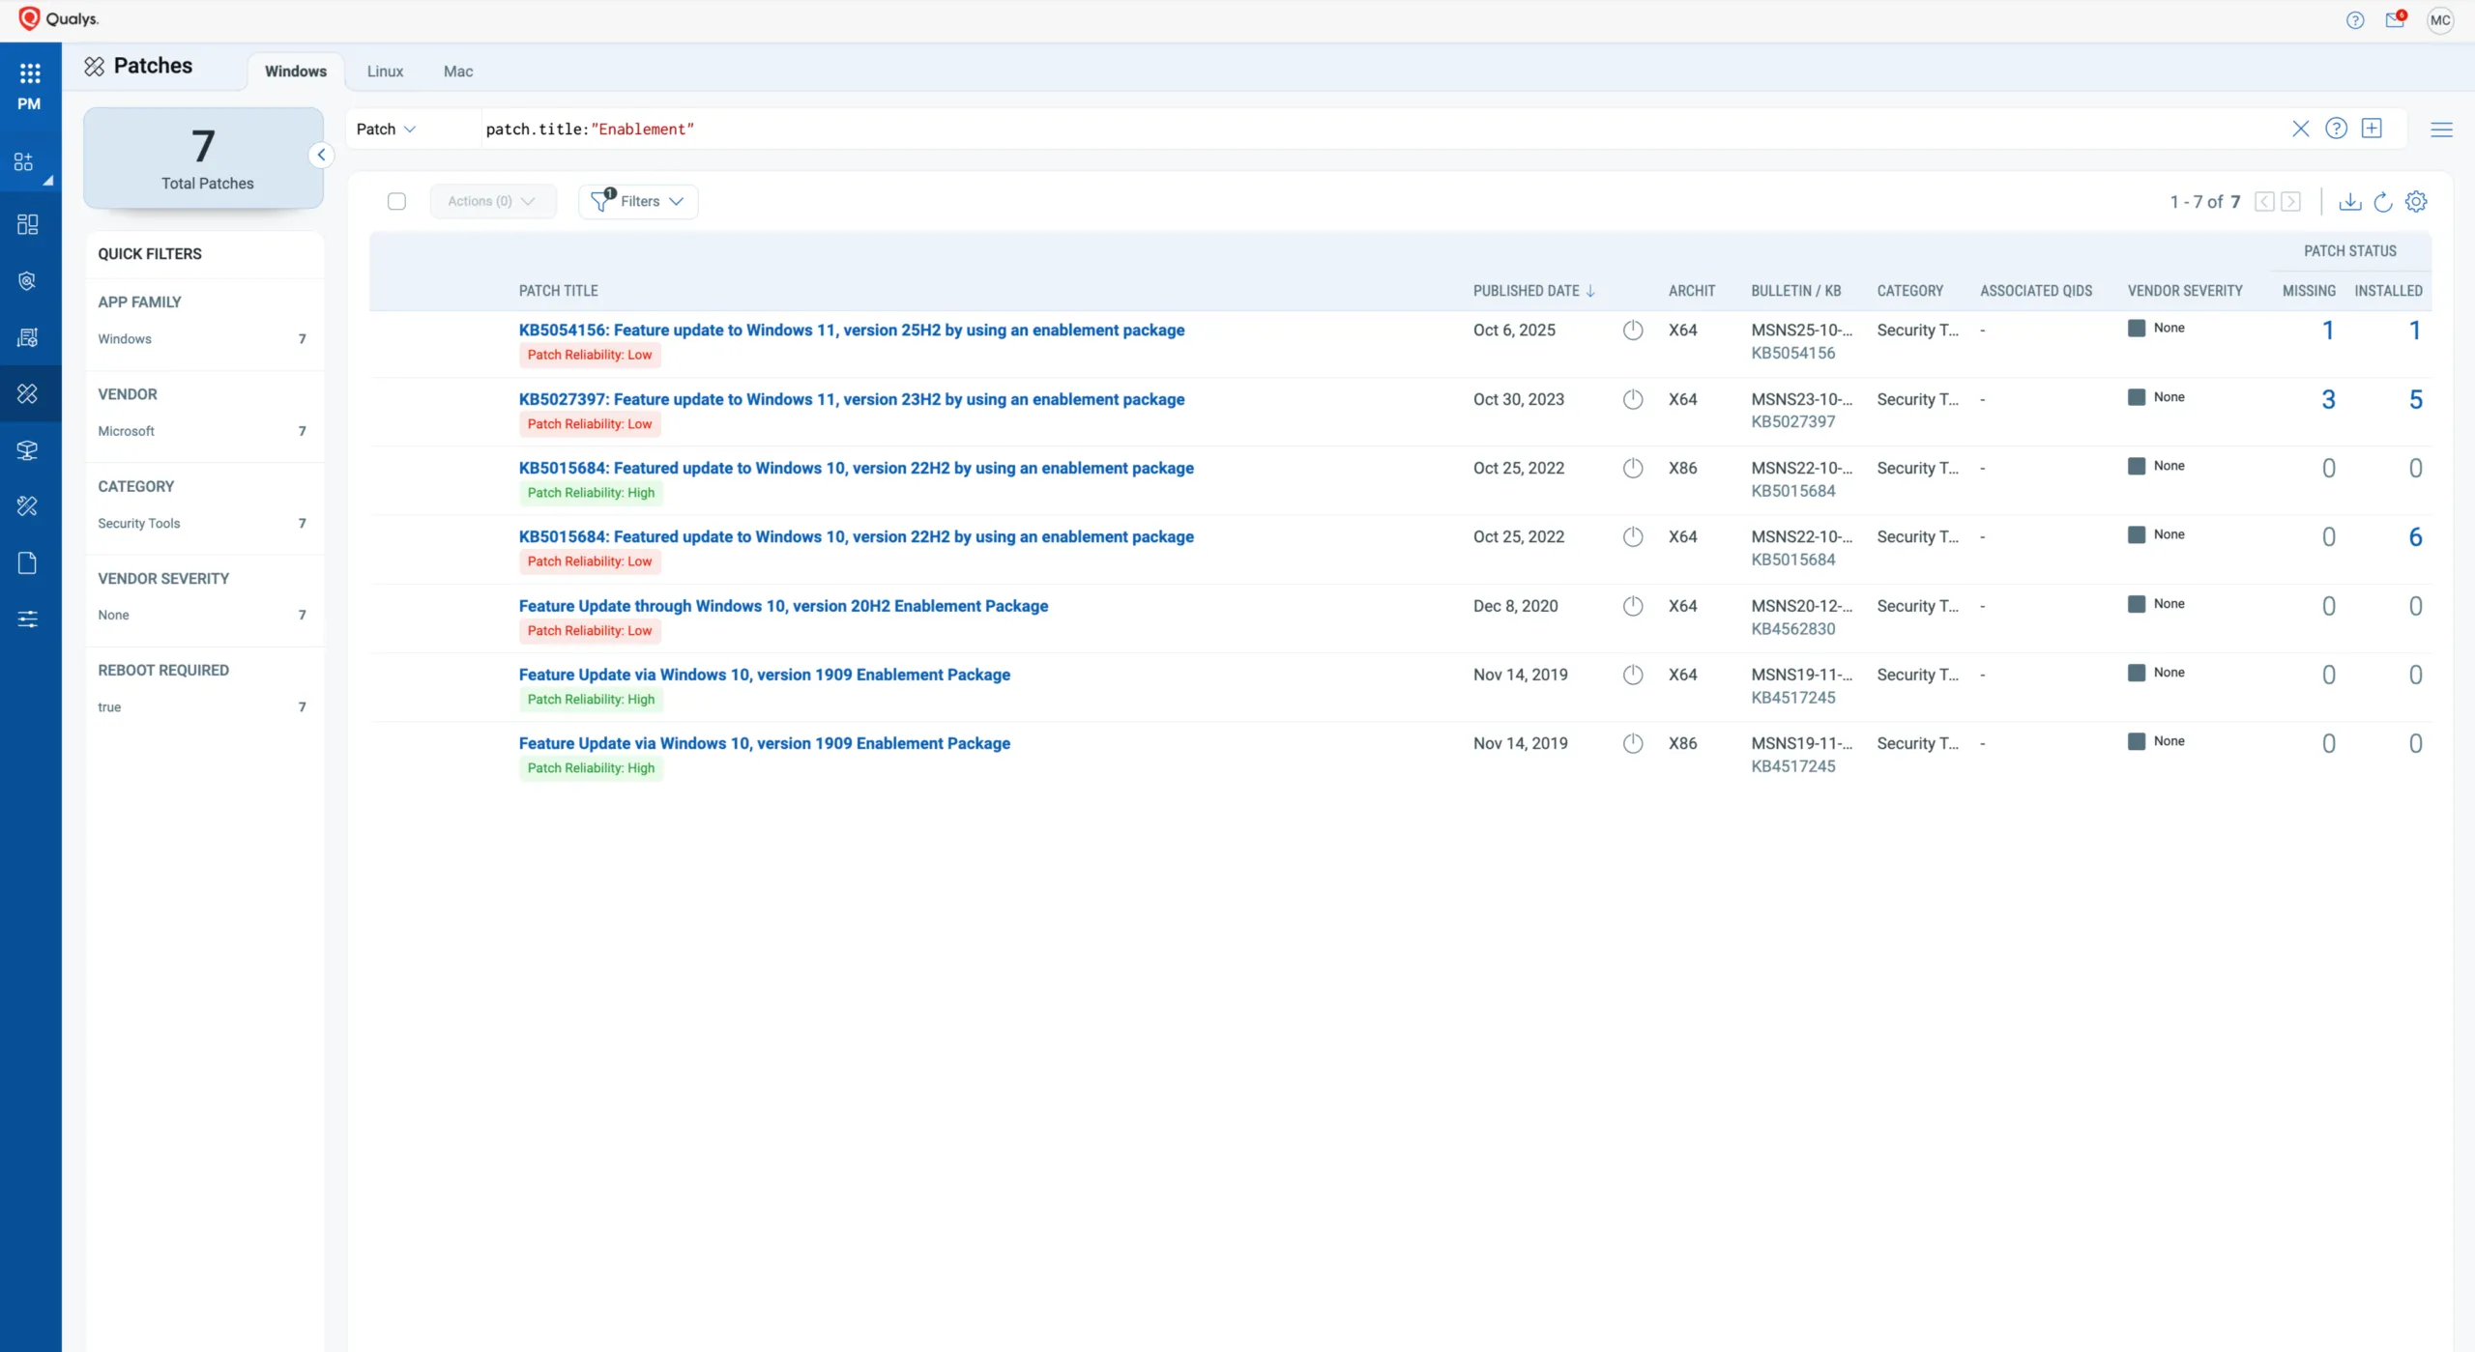Click reboot icon for KB5027397 row
This screenshot has height=1352, width=2475.
1633,399
